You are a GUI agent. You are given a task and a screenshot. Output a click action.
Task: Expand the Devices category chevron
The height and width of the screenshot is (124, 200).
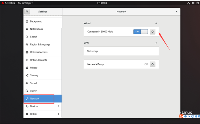[x=59, y=106]
